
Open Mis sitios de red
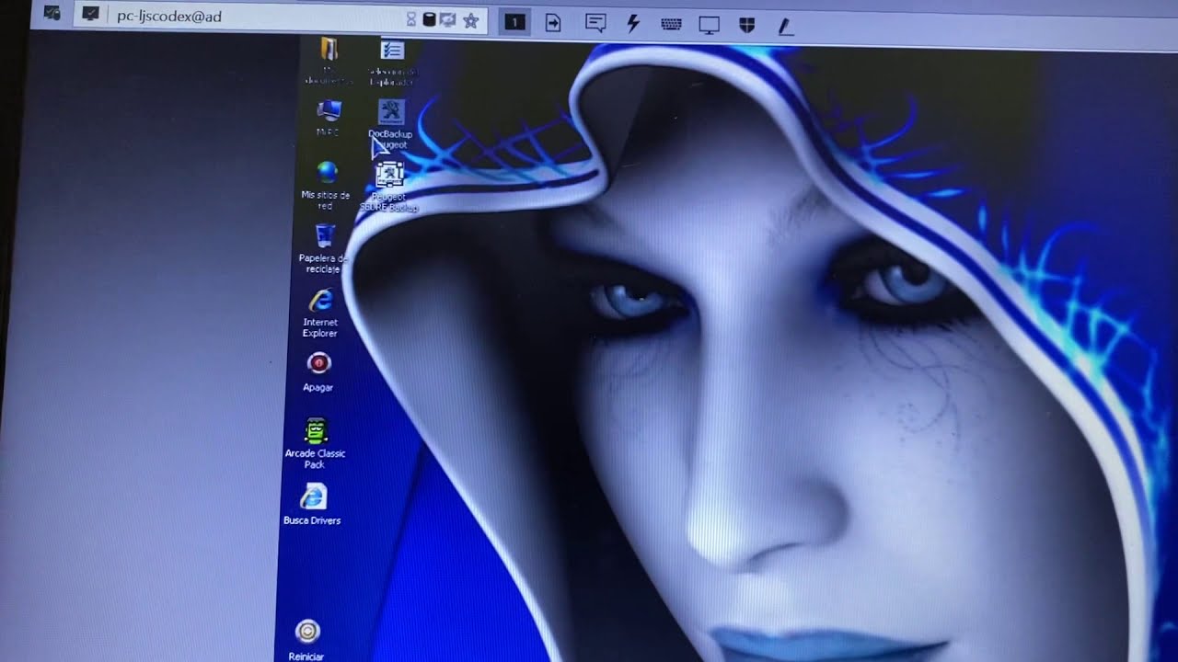click(x=327, y=173)
